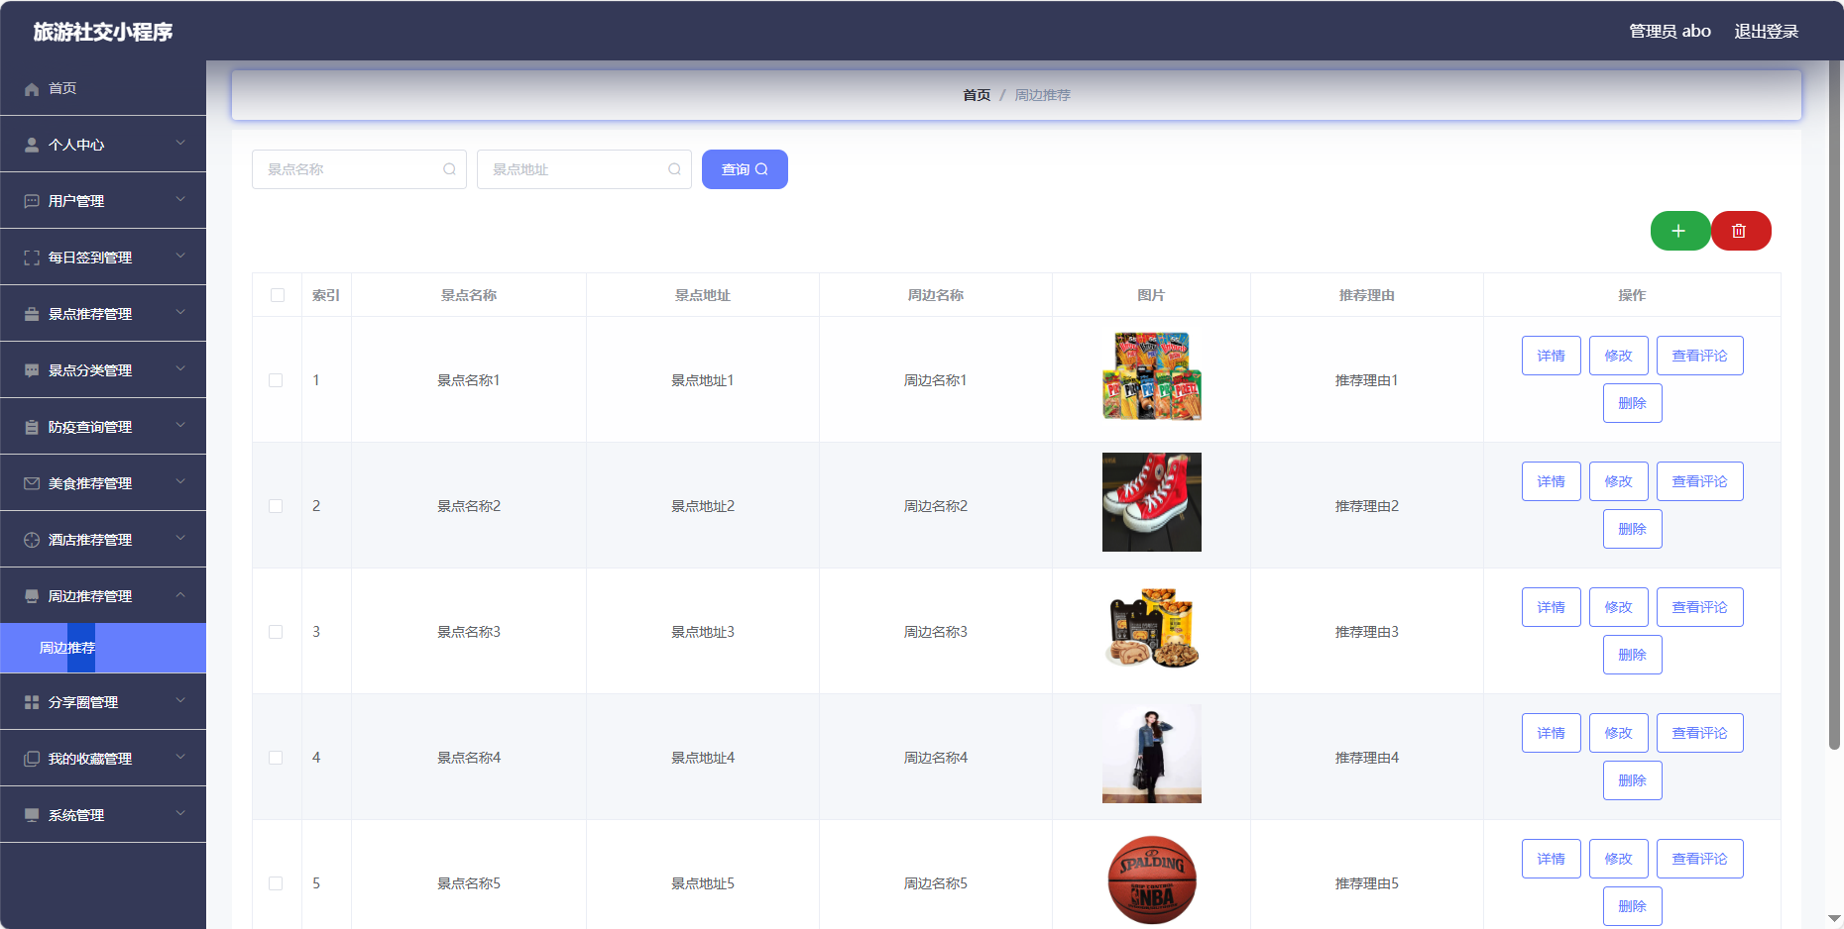Click the red trash delete button

1740,231
